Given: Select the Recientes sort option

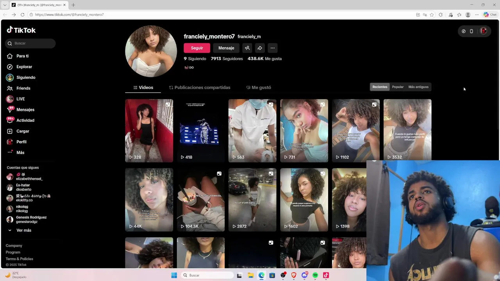Looking at the screenshot, I should (380, 87).
